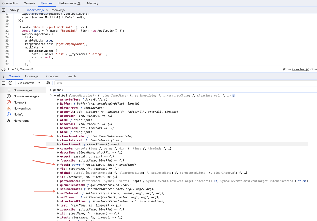The height and width of the screenshot is (221, 317).
Task: Expand the Uint8Array property
Action: point(58,108)
